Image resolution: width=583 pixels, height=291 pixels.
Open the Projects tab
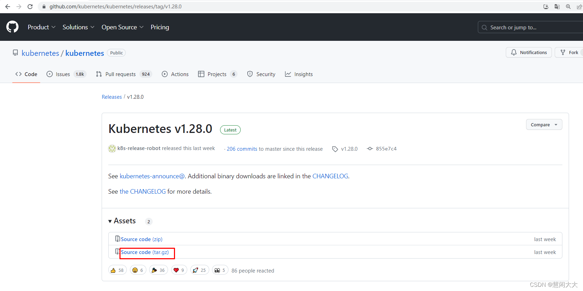coord(217,74)
